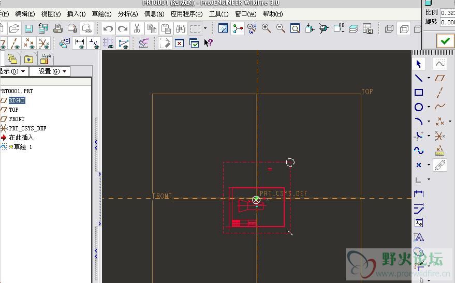
Task: Select the arrow pointer tool
Action: point(418,64)
